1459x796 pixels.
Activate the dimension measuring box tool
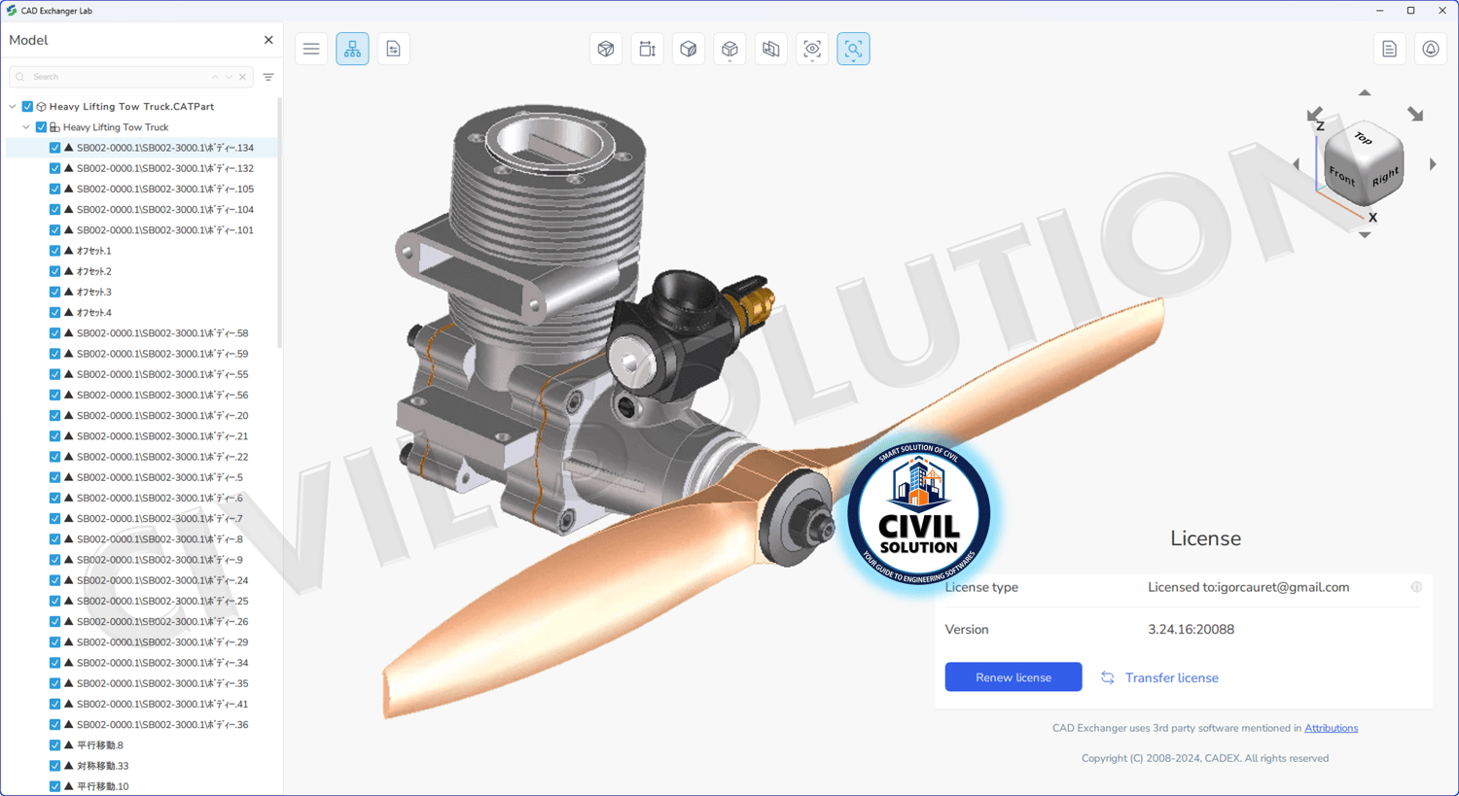pos(647,49)
